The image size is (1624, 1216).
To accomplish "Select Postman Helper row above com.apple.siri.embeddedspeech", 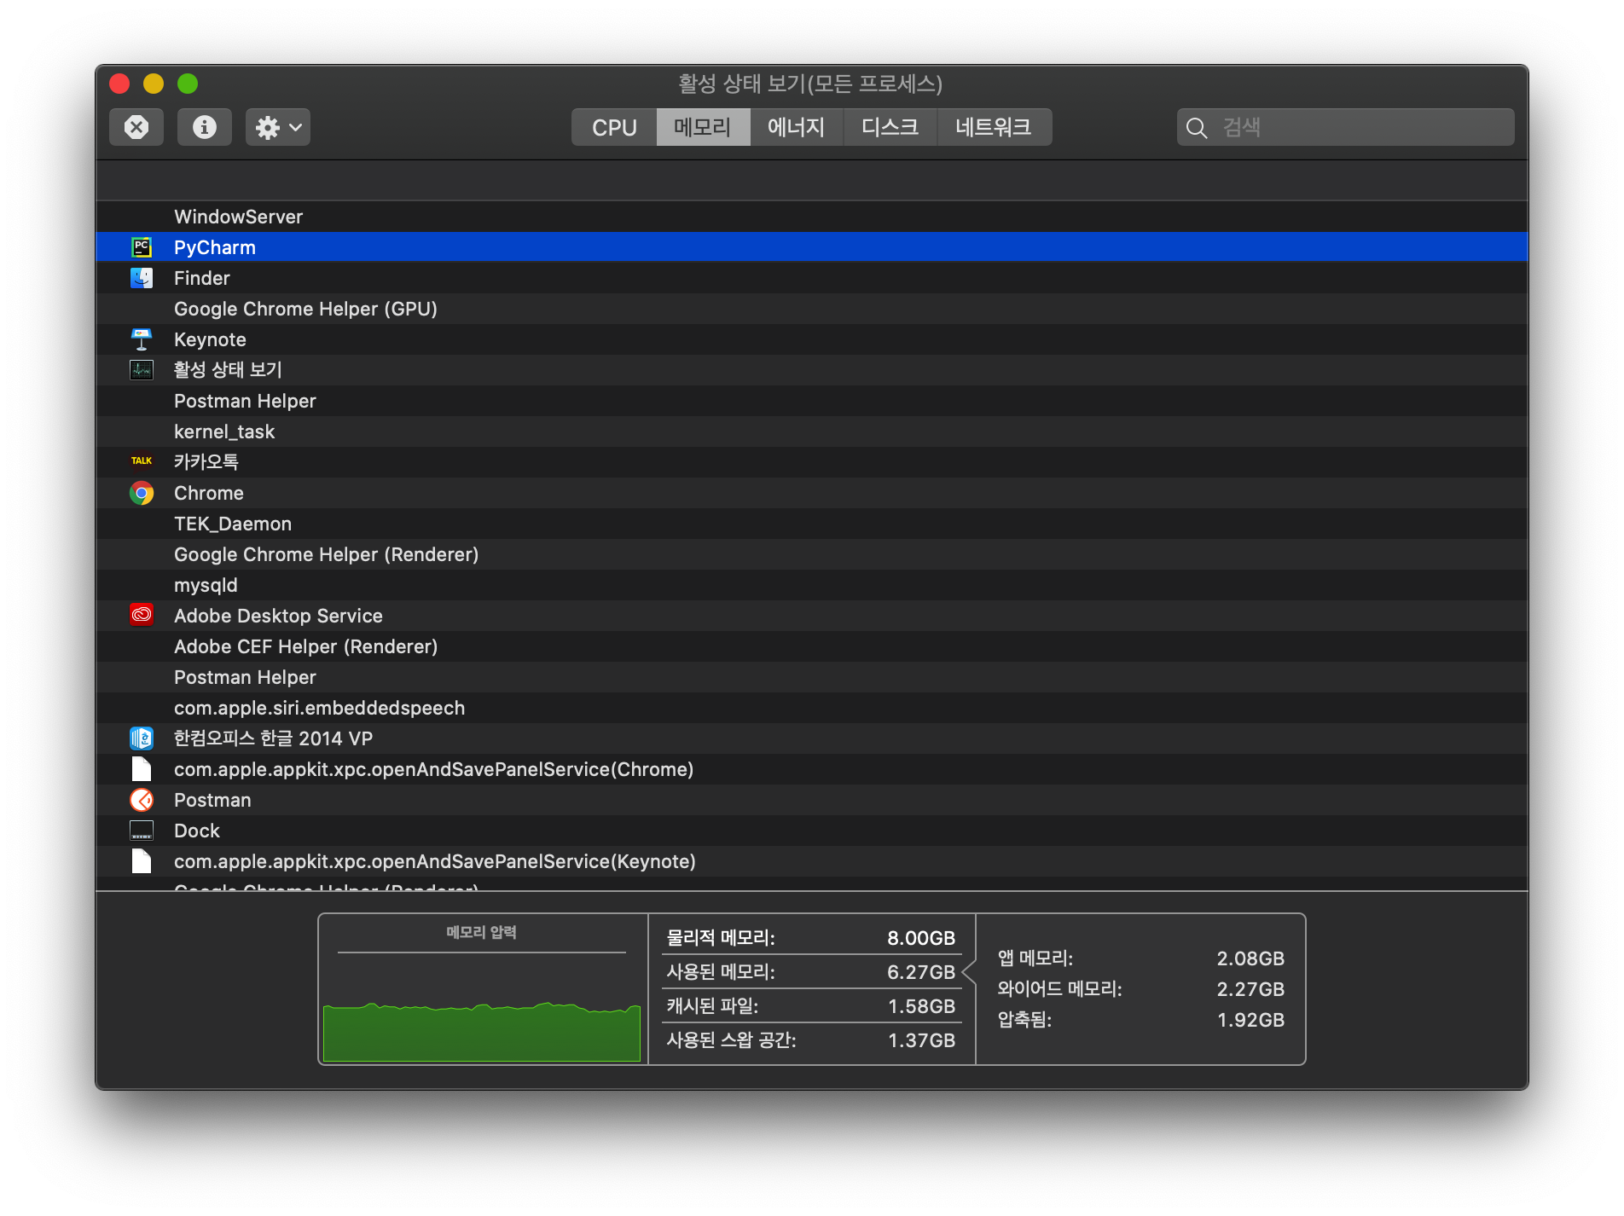I will tap(812, 677).
